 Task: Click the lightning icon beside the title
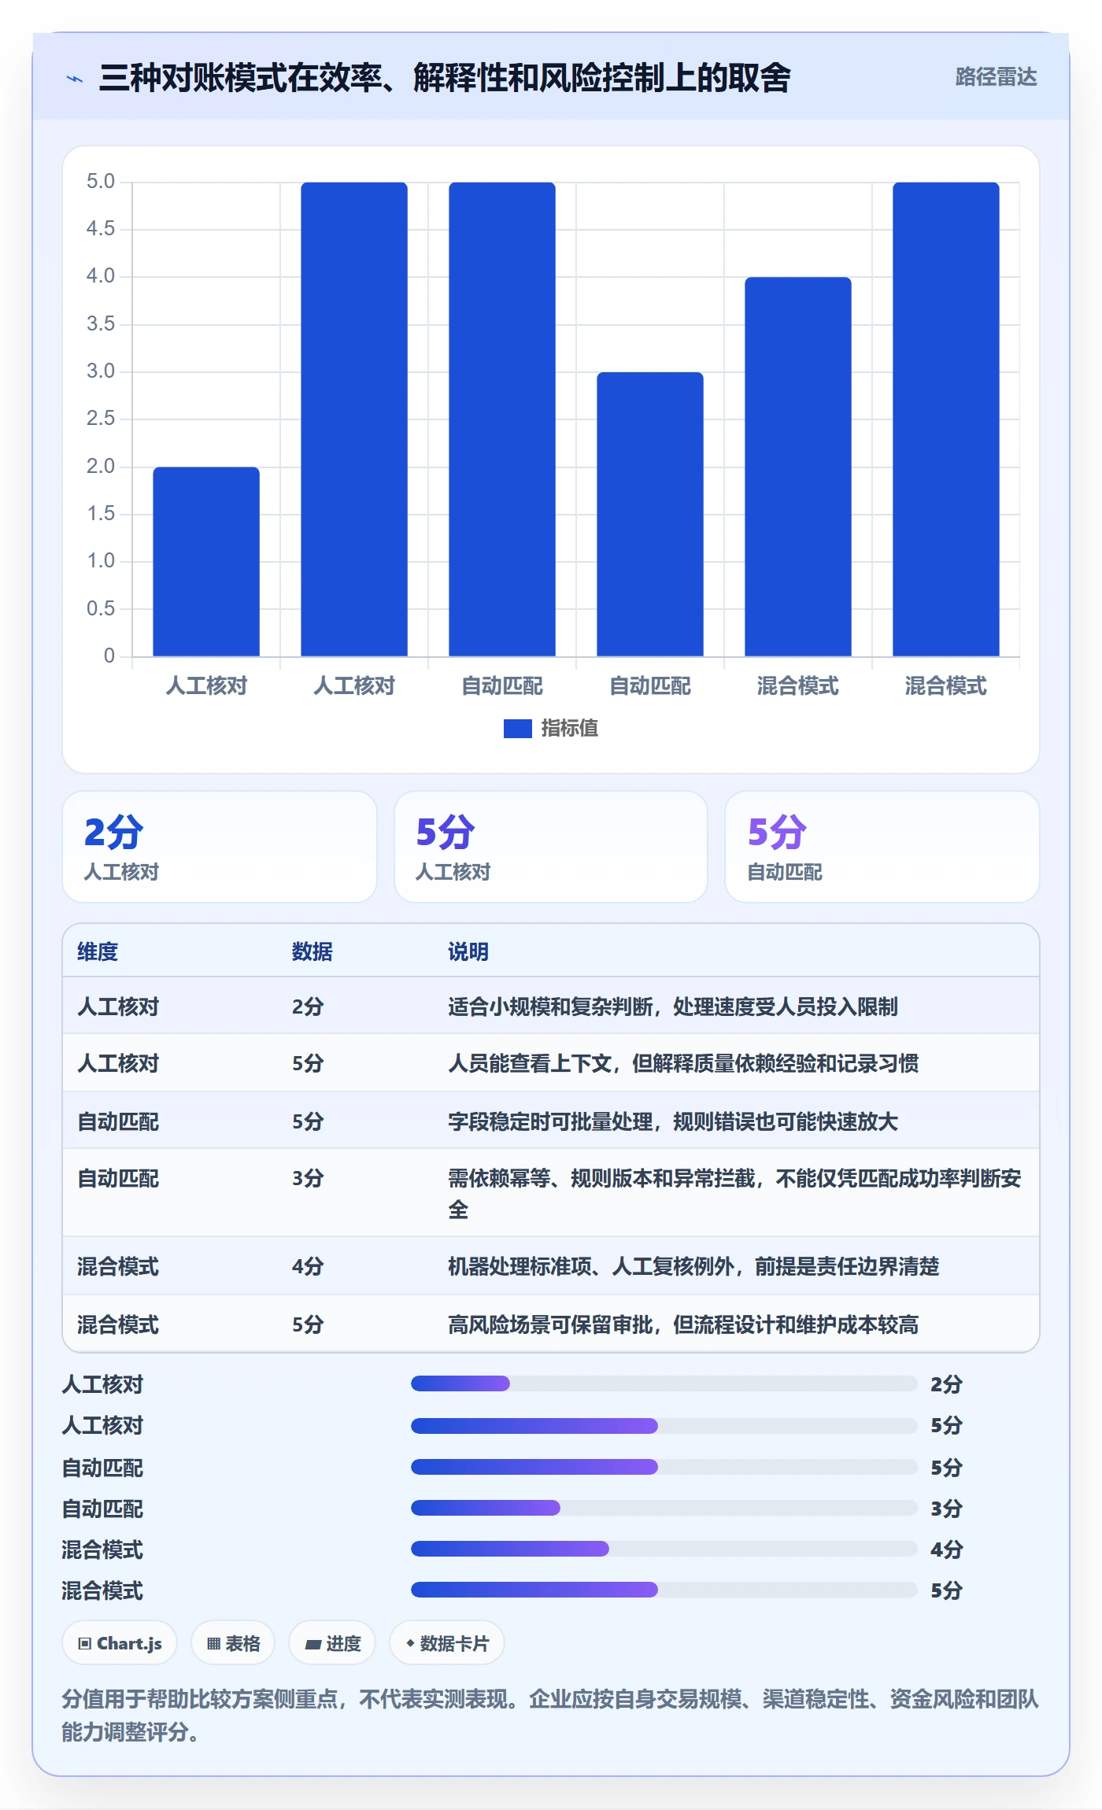pyautogui.click(x=75, y=79)
